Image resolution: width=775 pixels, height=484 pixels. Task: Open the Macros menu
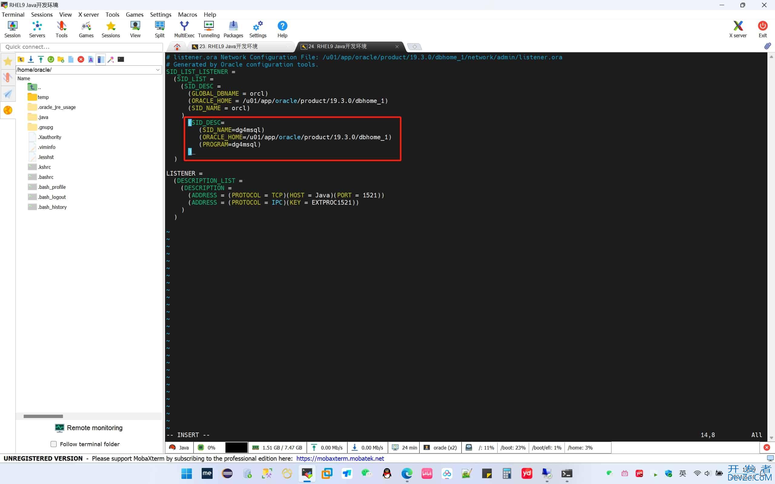(187, 15)
